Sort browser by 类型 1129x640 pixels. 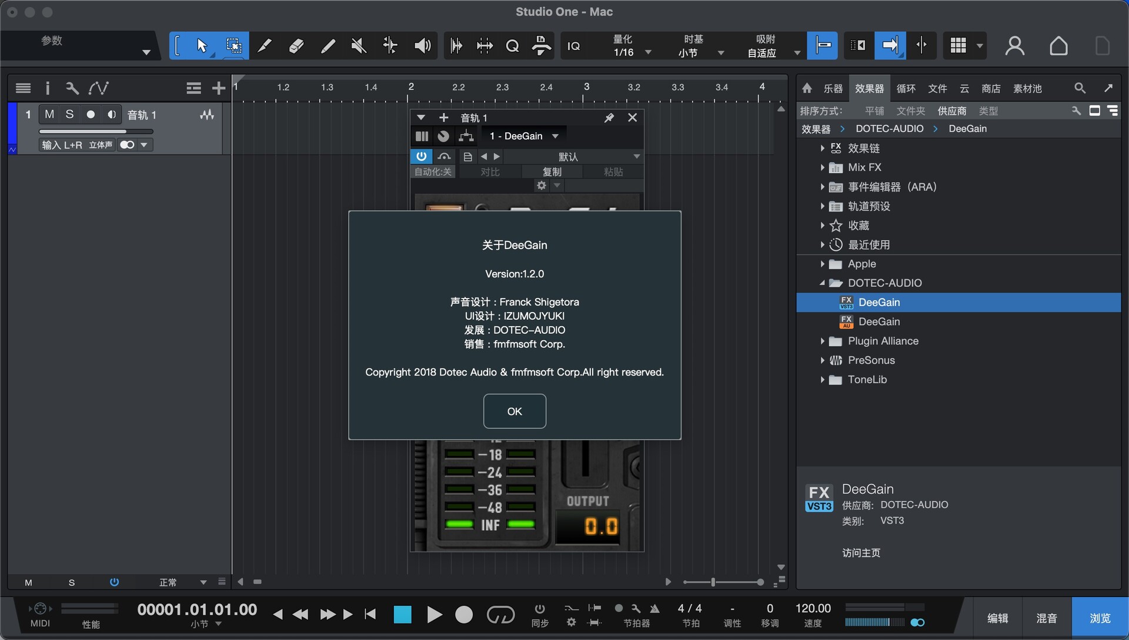(988, 111)
